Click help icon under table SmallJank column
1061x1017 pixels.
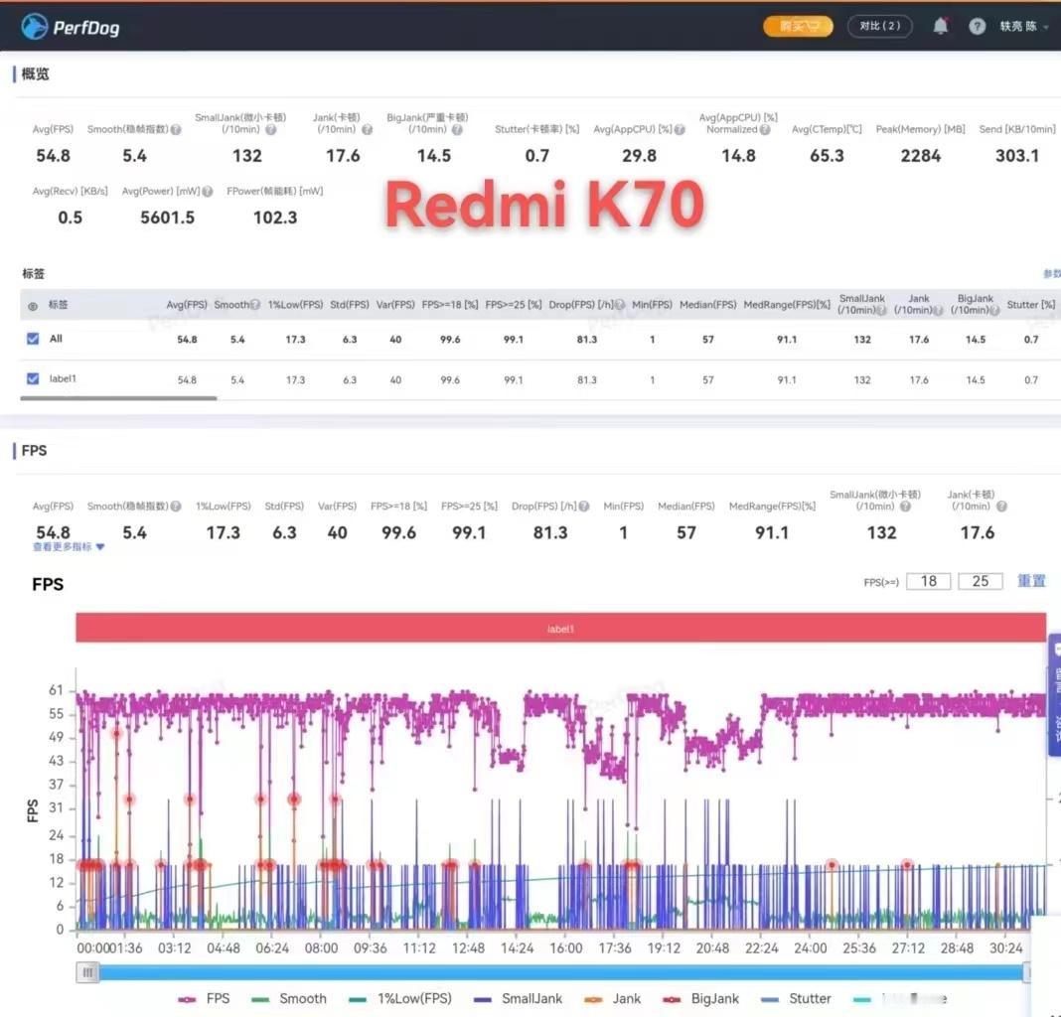[881, 311]
